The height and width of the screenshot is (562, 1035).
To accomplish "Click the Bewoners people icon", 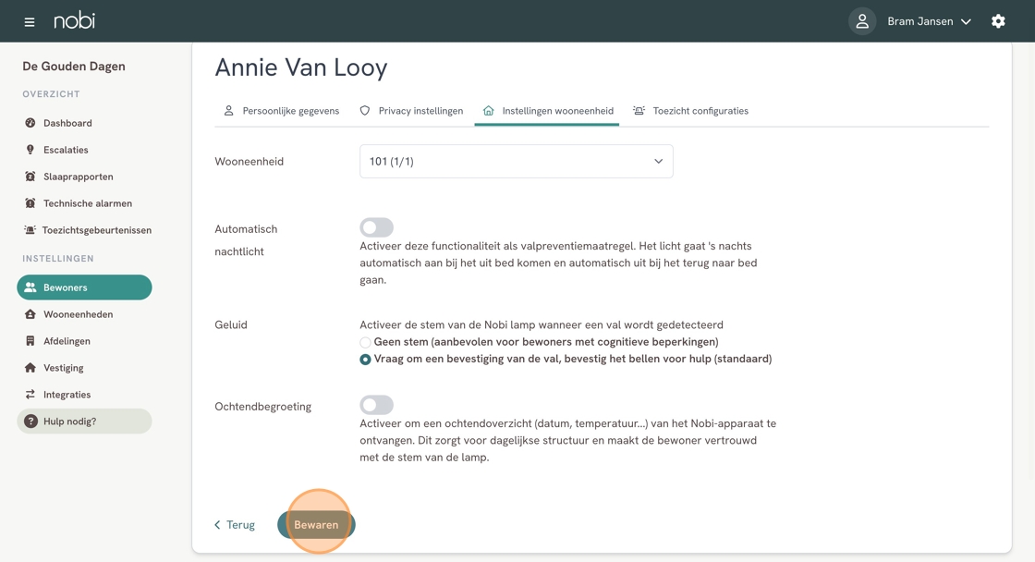I will [30, 287].
